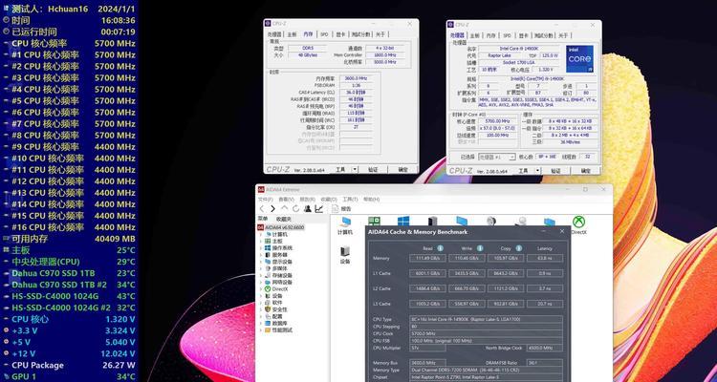Click the AIDA64 Extreme title bar icon
717x382 pixels.
(261, 189)
